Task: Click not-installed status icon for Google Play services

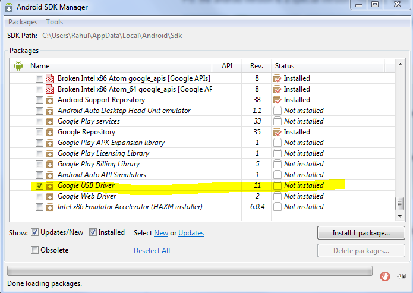Action: [x=278, y=121]
